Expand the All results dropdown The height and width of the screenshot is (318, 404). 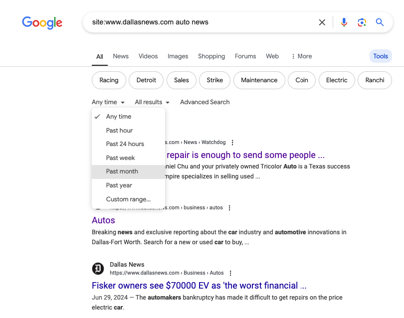click(x=152, y=102)
